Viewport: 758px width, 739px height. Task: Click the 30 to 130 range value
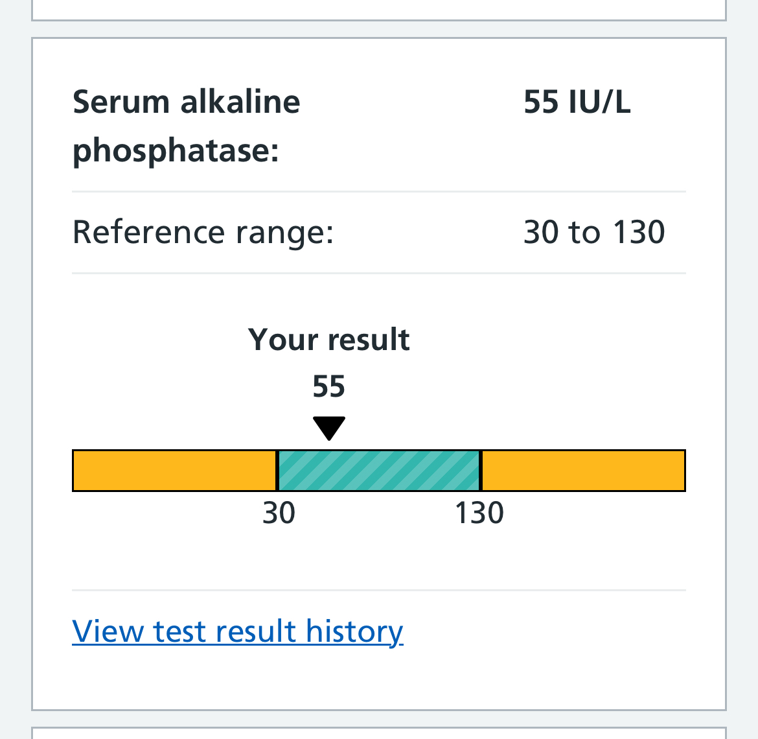(x=594, y=232)
